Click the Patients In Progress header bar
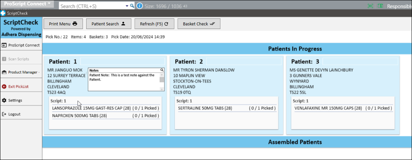Screen dimensions: 412x160 tap(227, 49)
